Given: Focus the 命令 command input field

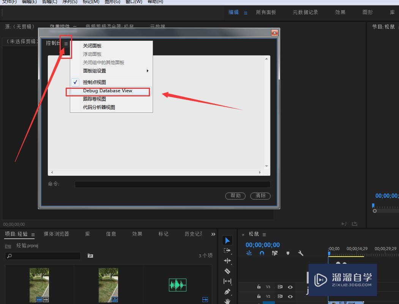Looking at the screenshot, I should 172,184.
